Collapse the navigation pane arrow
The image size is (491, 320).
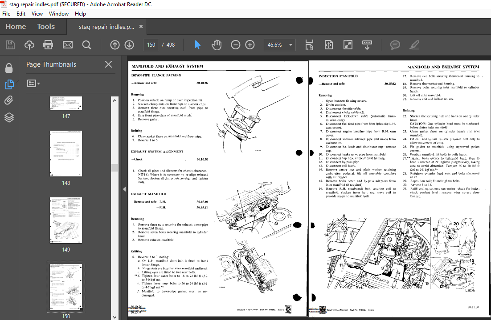[124, 189]
